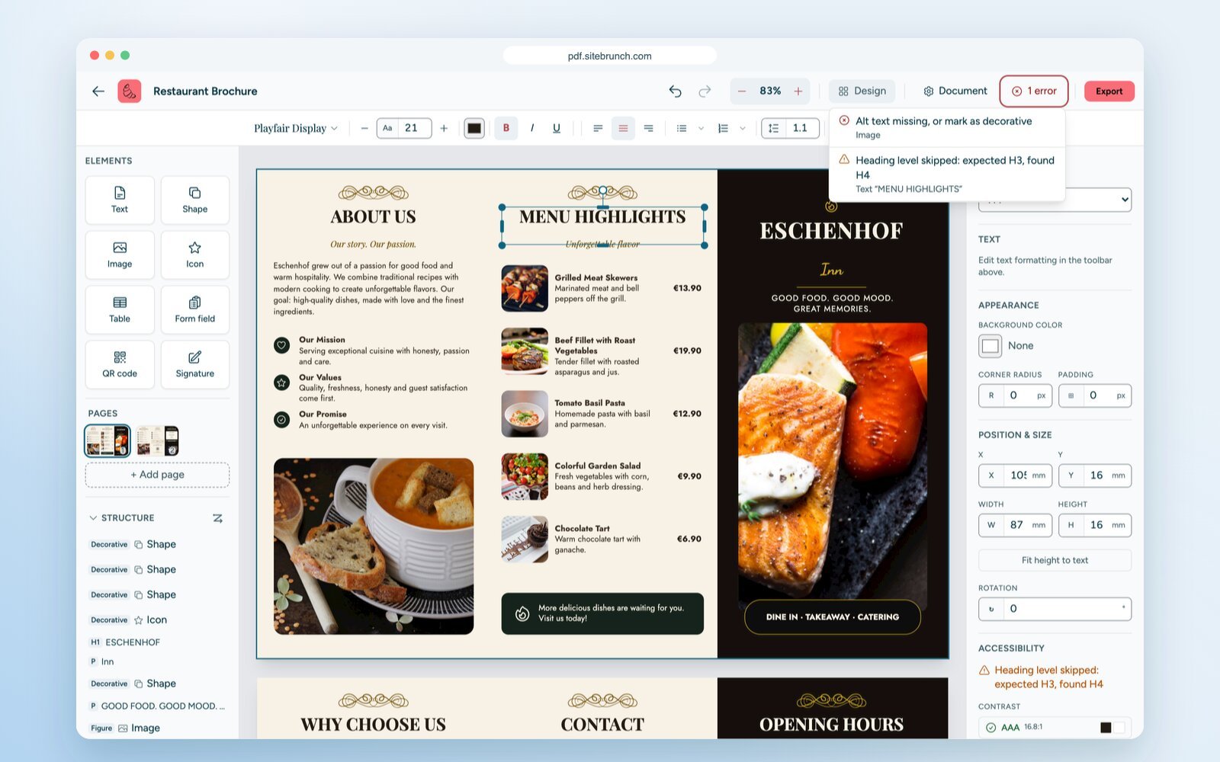Image resolution: width=1220 pixels, height=762 pixels.
Task: Align text center
Action: [x=623, y=128]
